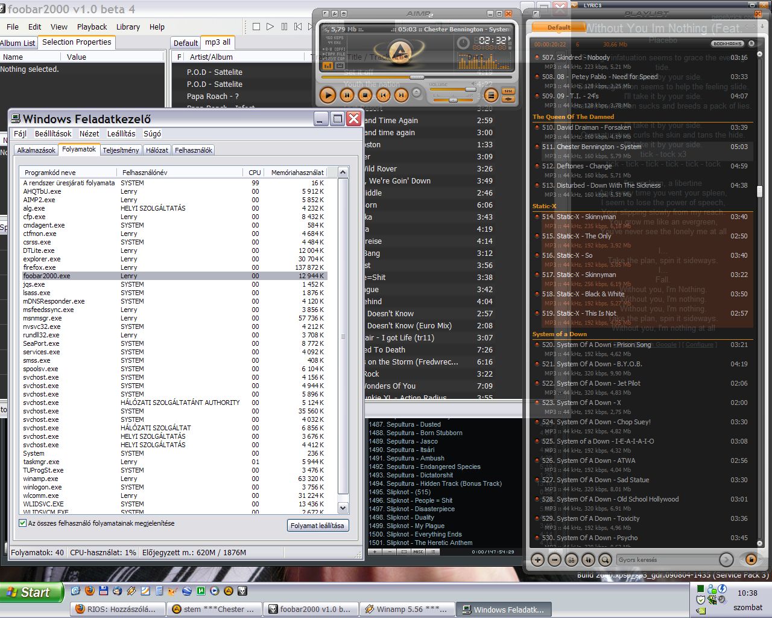Switch to Winamp 5.56 taskbar button
The width and height of the screenshot is (772, 618).
pyautogui.click(x=407, y=609)
